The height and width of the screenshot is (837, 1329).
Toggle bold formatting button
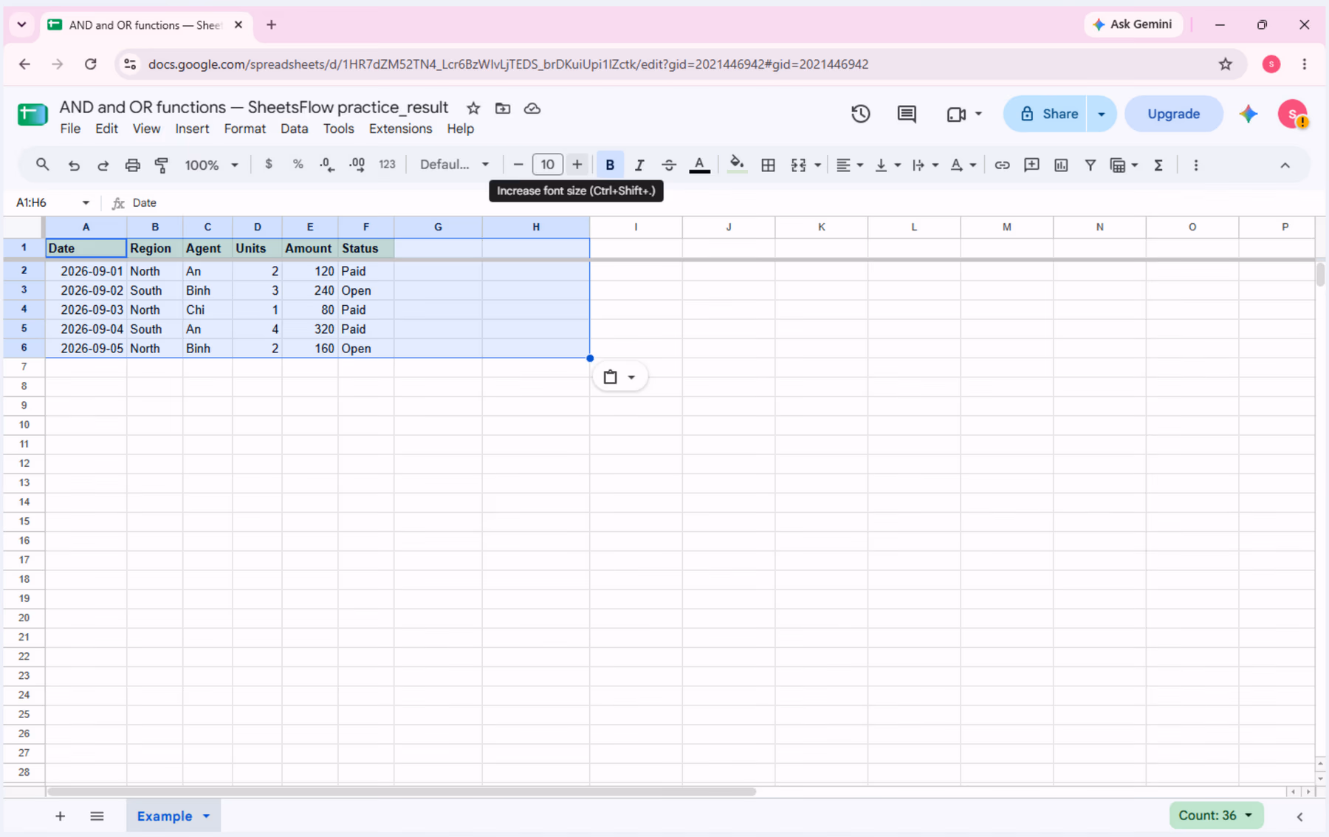click(x=610, y=165)
